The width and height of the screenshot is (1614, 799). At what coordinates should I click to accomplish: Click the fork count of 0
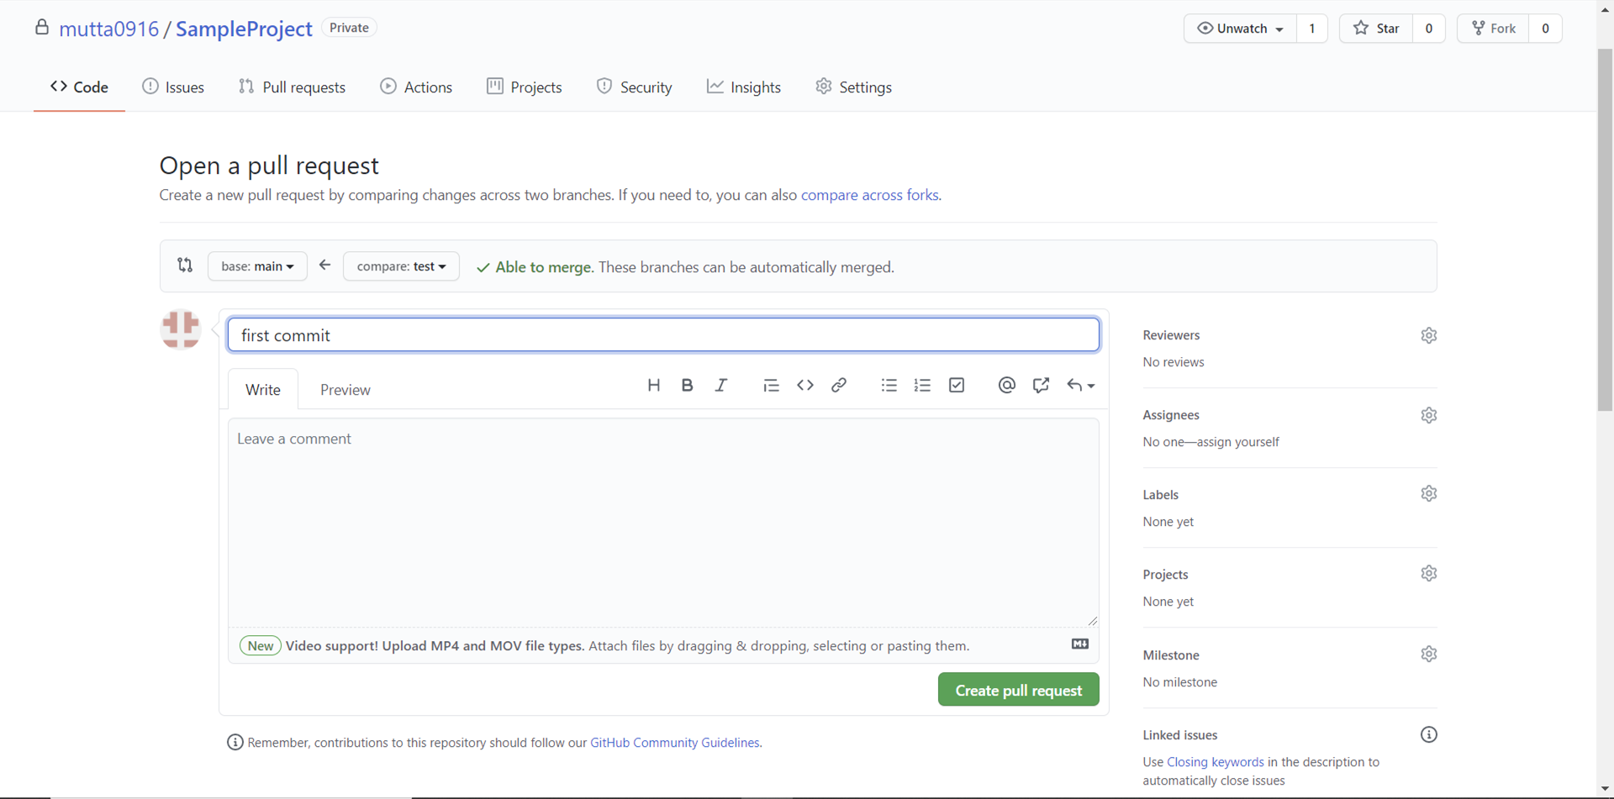(1545, 29)
